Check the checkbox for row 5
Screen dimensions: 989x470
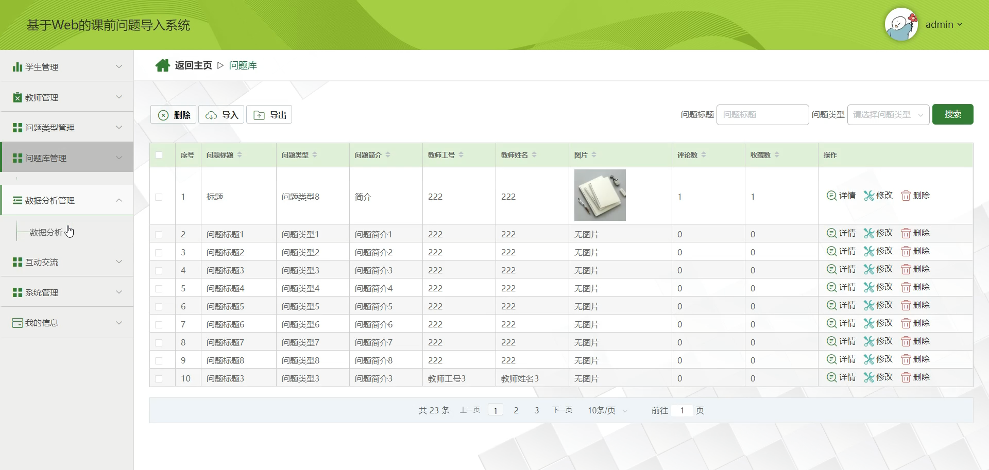pos(159,289)
